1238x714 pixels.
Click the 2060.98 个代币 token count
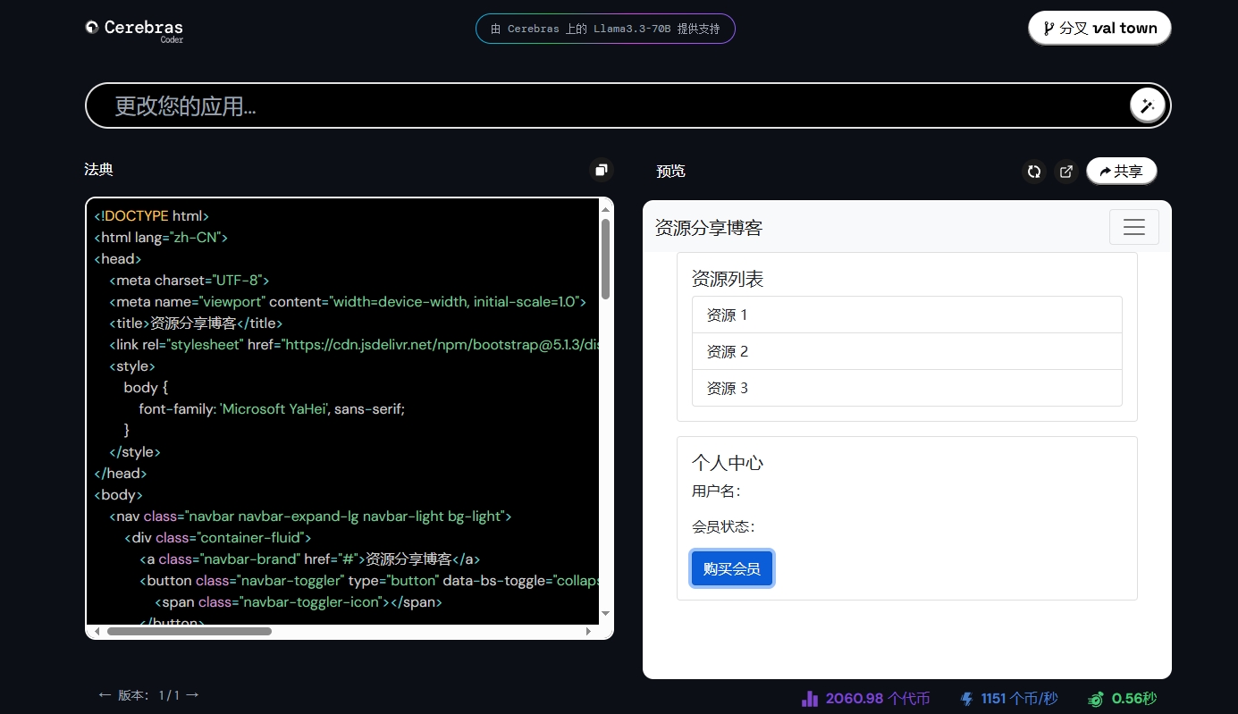click(x=878, y=699)
